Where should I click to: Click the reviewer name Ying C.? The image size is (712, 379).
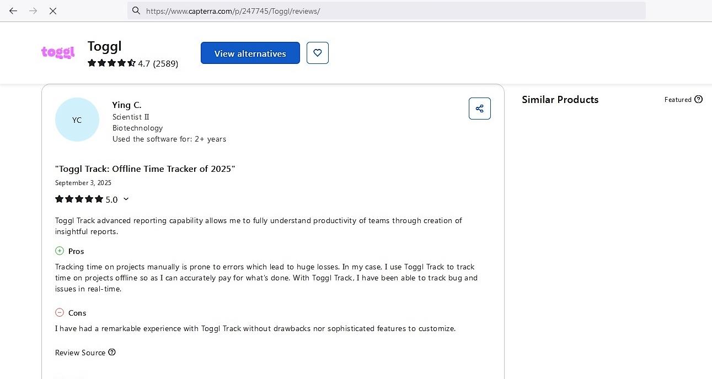tap(127, 105)
